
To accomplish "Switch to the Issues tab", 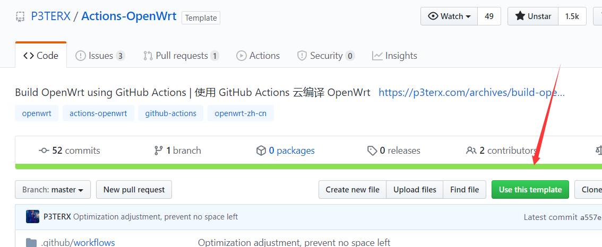I will tap(100, 56).
